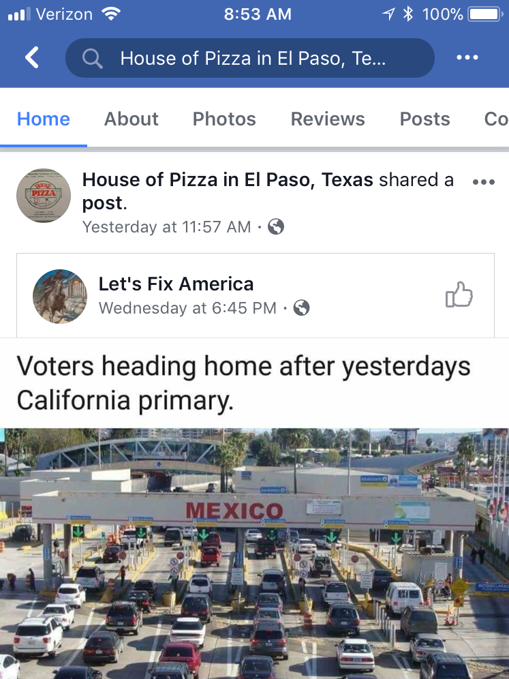Tap the Yesterday at 11:57 AM timestamp
This screenshot has width=509, height=679.
pos(166,227)
